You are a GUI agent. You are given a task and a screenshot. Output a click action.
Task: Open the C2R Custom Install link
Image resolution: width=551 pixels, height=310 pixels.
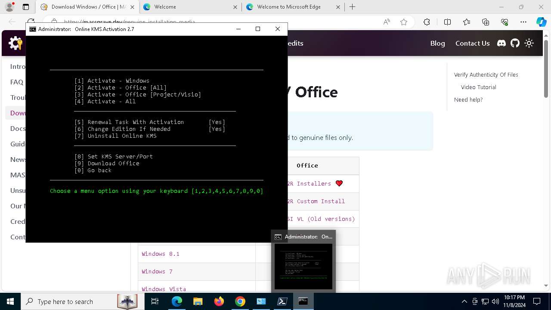point(316,201)
